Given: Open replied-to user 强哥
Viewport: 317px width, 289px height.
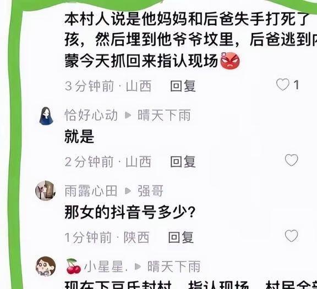Looking at the screenshot, I should click(150, 191).
